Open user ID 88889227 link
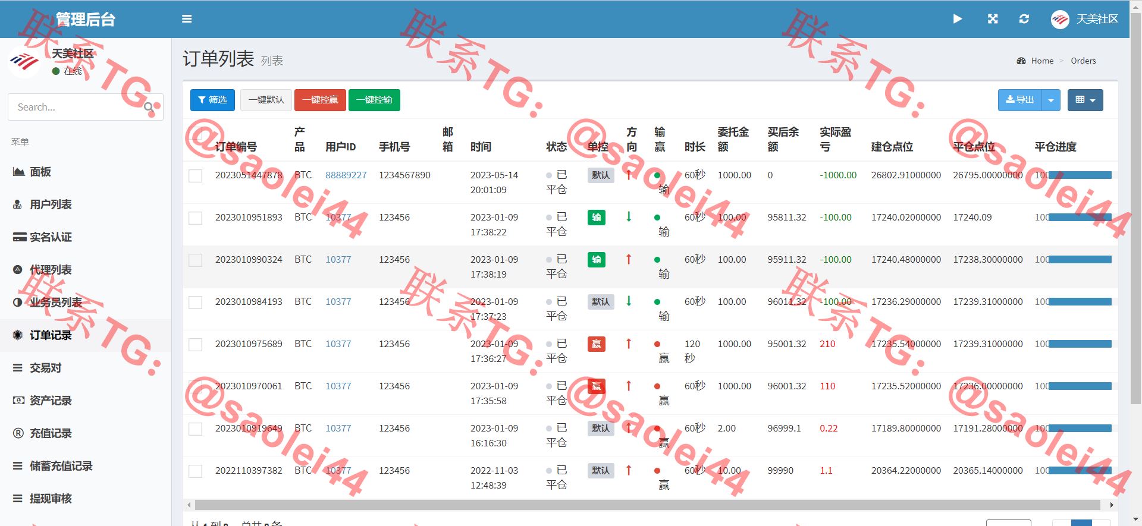 click(346, 175)
